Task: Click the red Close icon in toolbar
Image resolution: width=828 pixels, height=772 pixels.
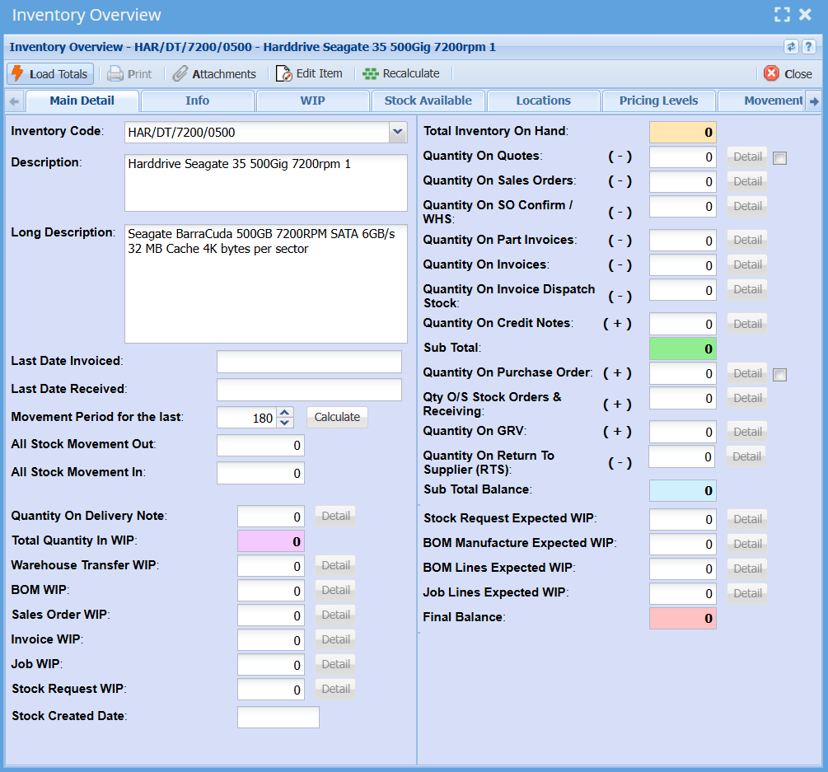Action: (x=771, y=73)
